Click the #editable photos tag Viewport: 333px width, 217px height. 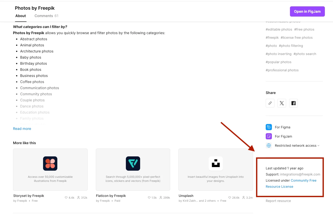[x=279, y=30]
